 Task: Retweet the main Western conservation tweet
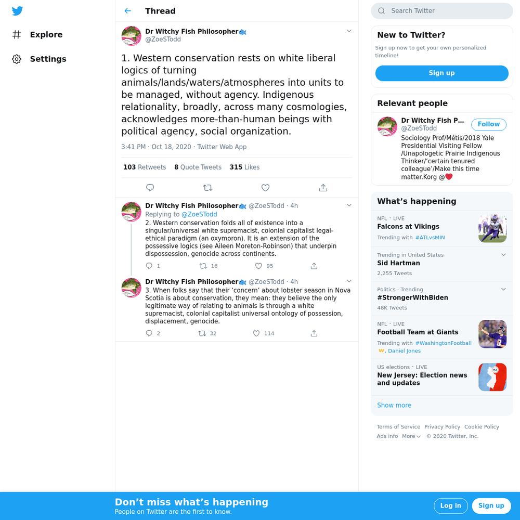(x=207, y=188)
